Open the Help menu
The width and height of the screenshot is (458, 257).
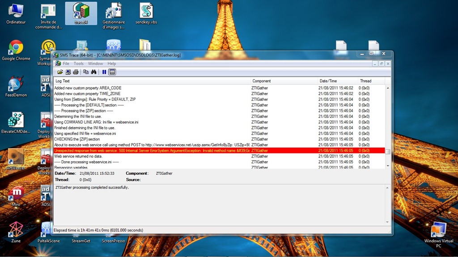pos(111,63)
